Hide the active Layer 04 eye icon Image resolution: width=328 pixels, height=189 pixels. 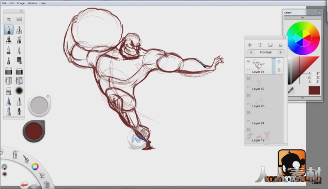248,61
